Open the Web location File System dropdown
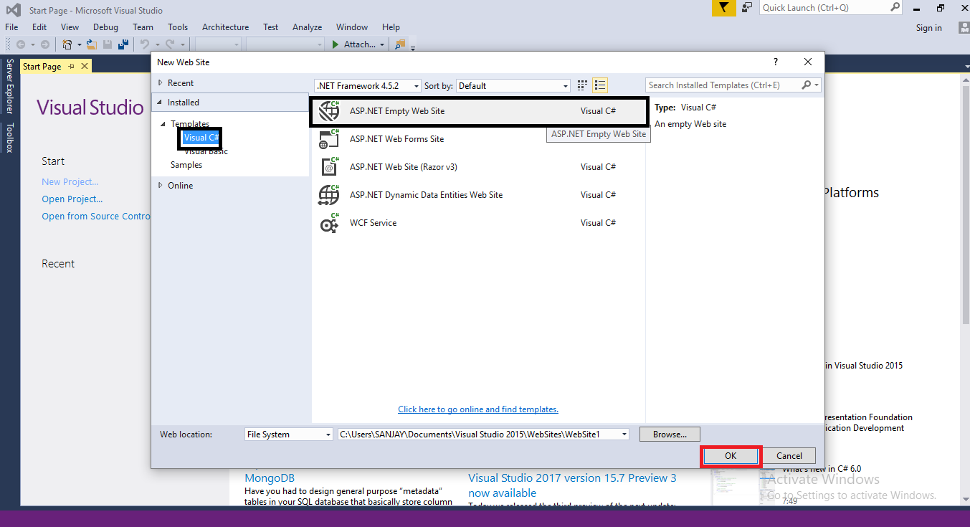 click(x=289, y=434)
